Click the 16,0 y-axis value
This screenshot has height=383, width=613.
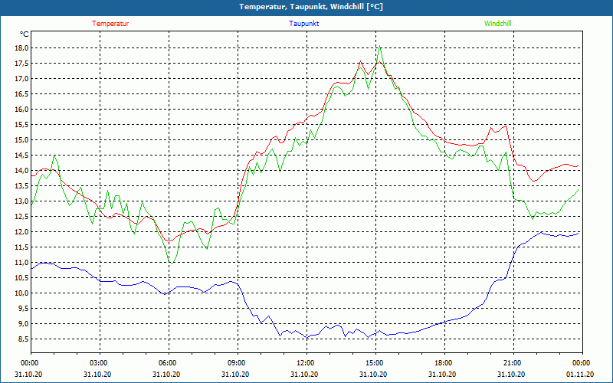click(22, 109)
